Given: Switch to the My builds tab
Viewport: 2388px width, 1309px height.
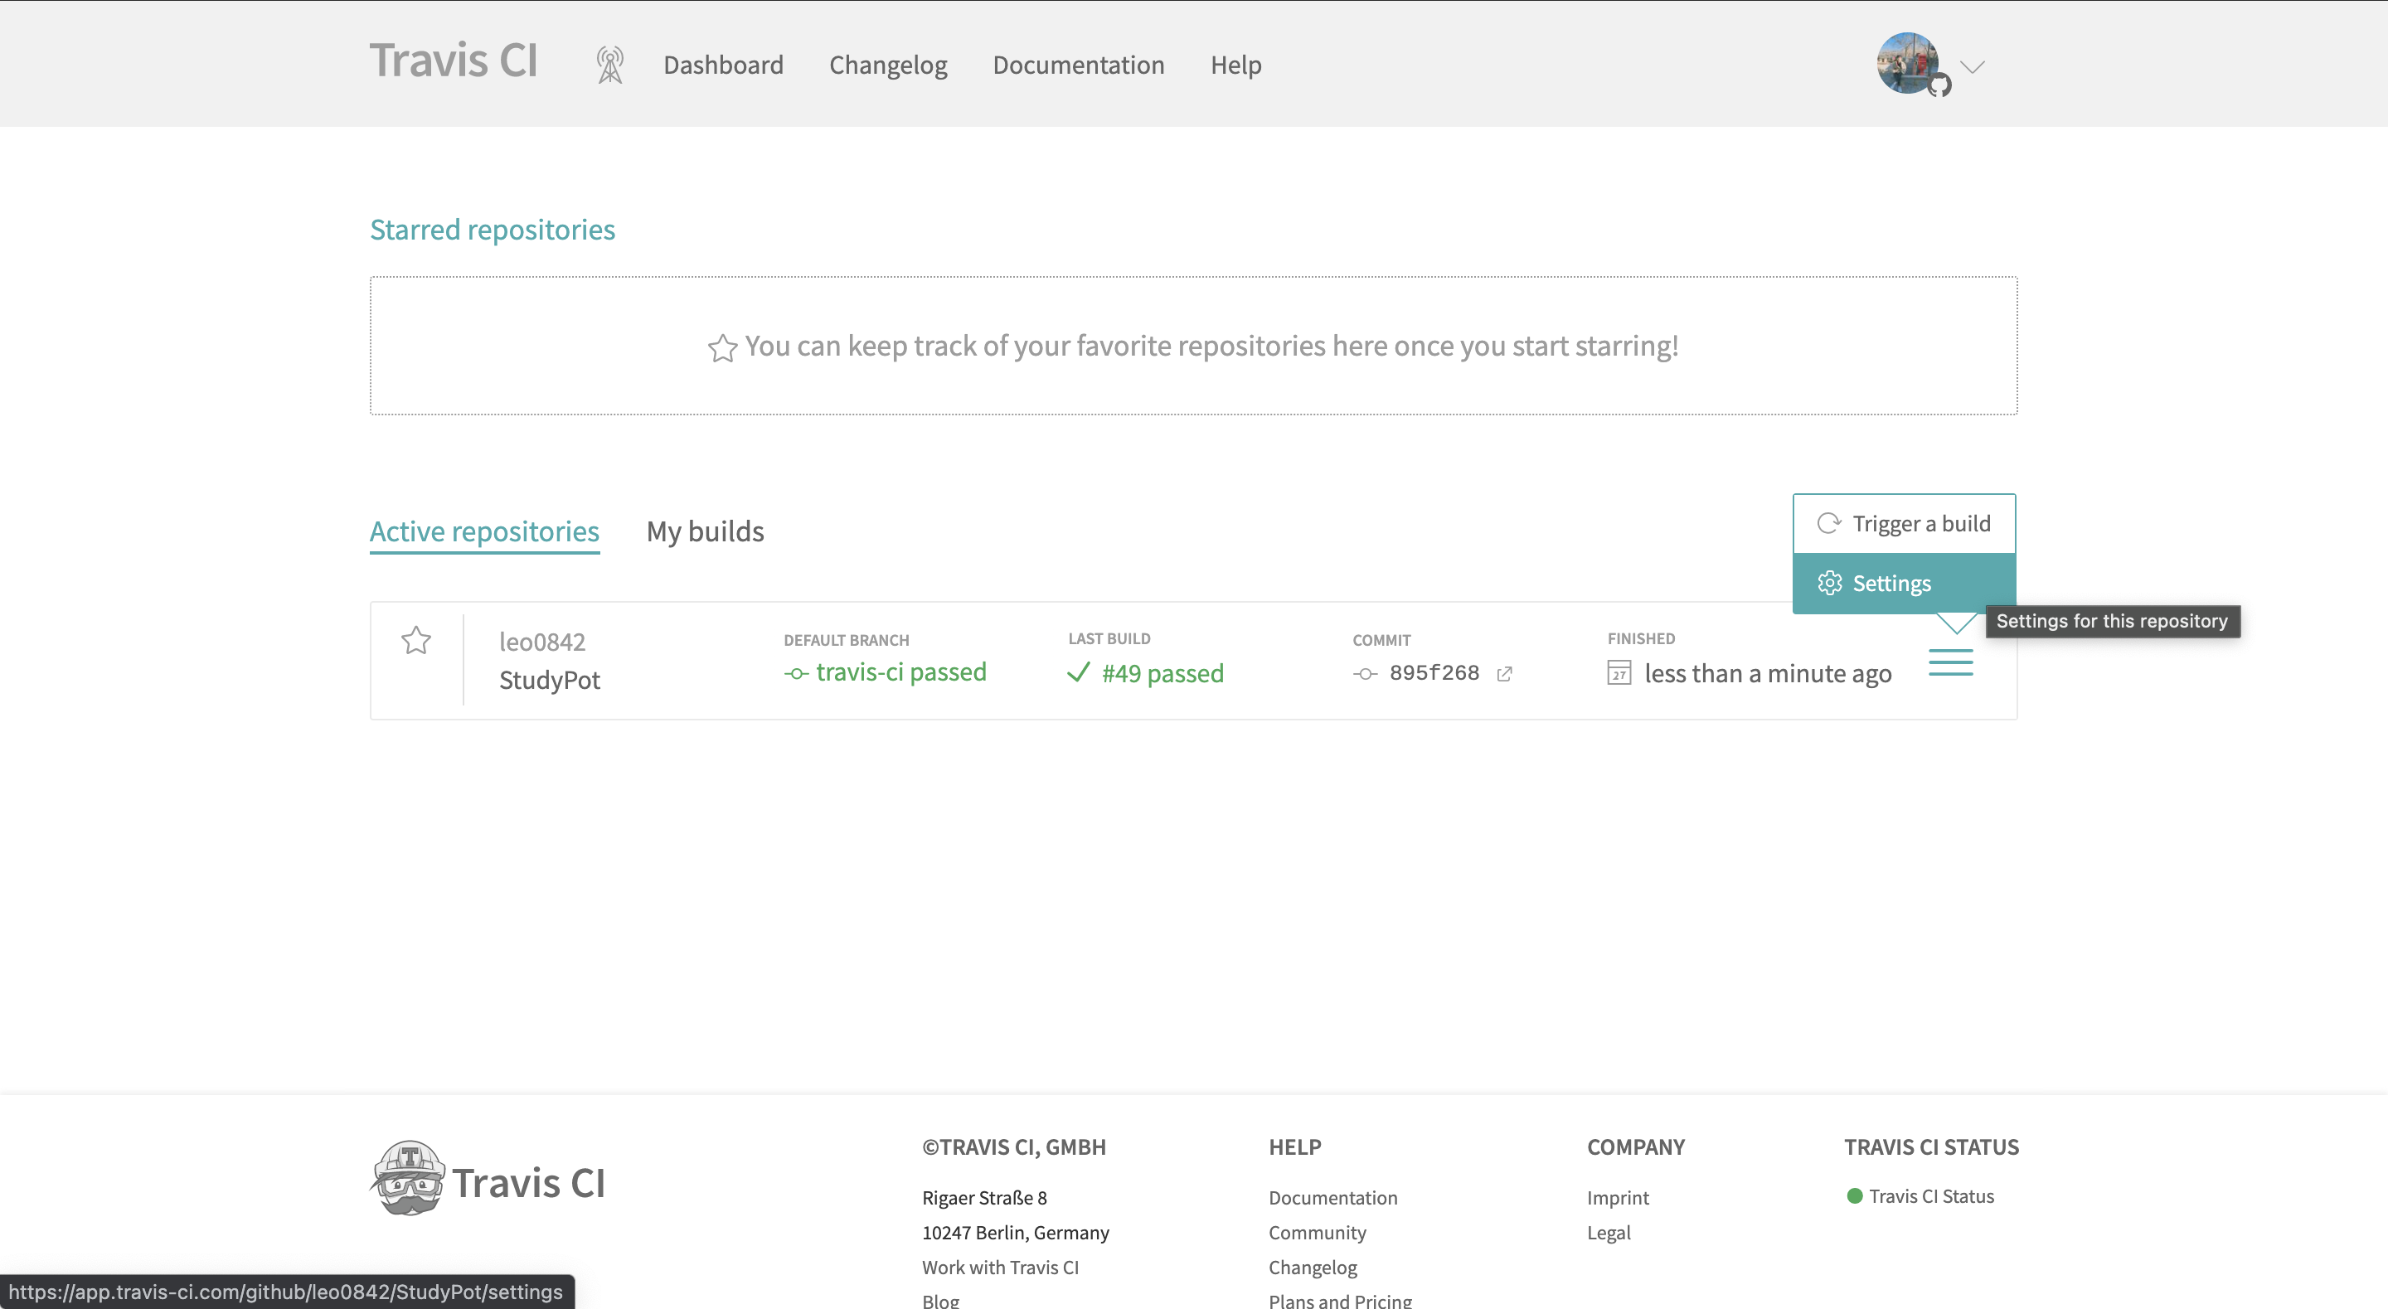Looking at the screenshot, I should coord(706,531).
